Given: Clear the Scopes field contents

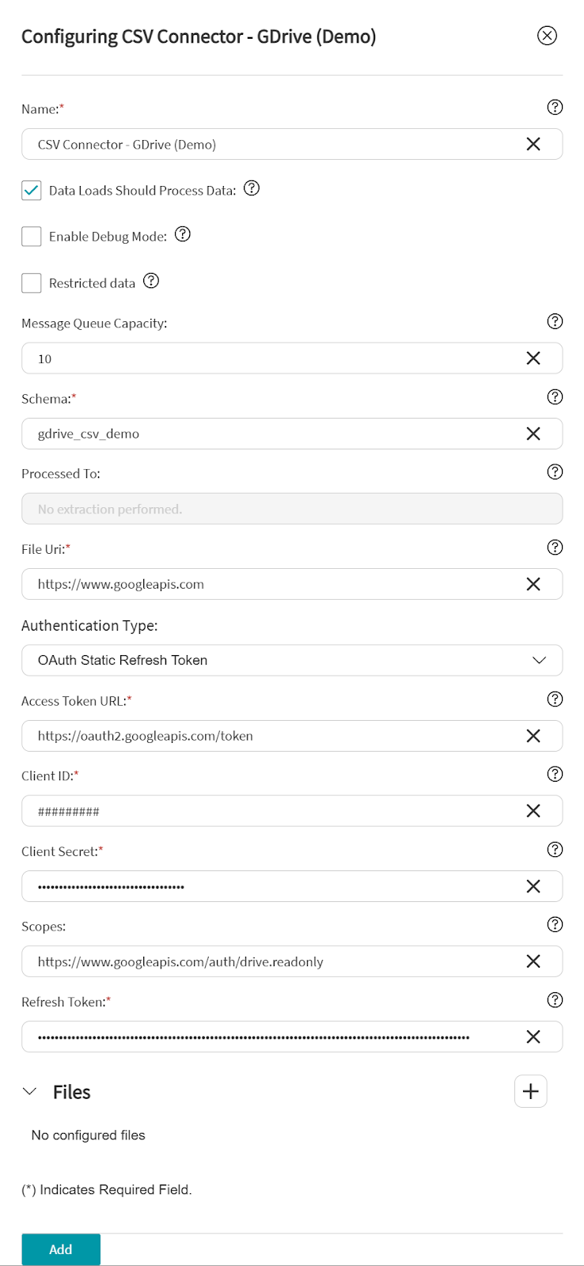Looking at the screenshot, I should [533, 961].
